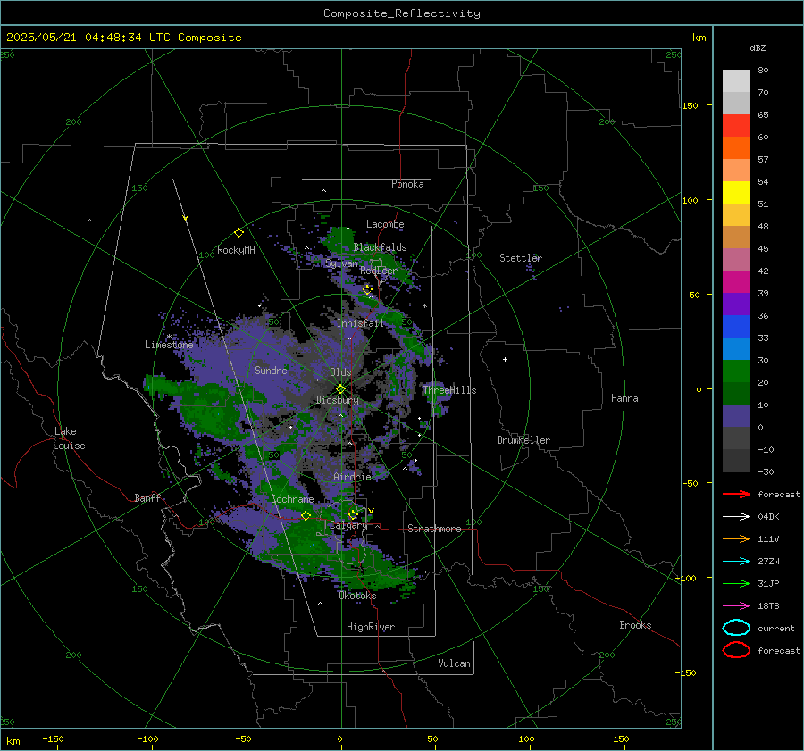Click the Vulcan city label
Viewport: 804px width, 751px height.
[454, 663]
